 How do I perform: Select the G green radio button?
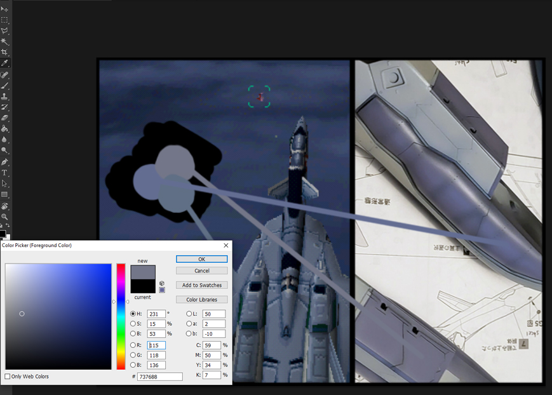[x=133, y=355]
